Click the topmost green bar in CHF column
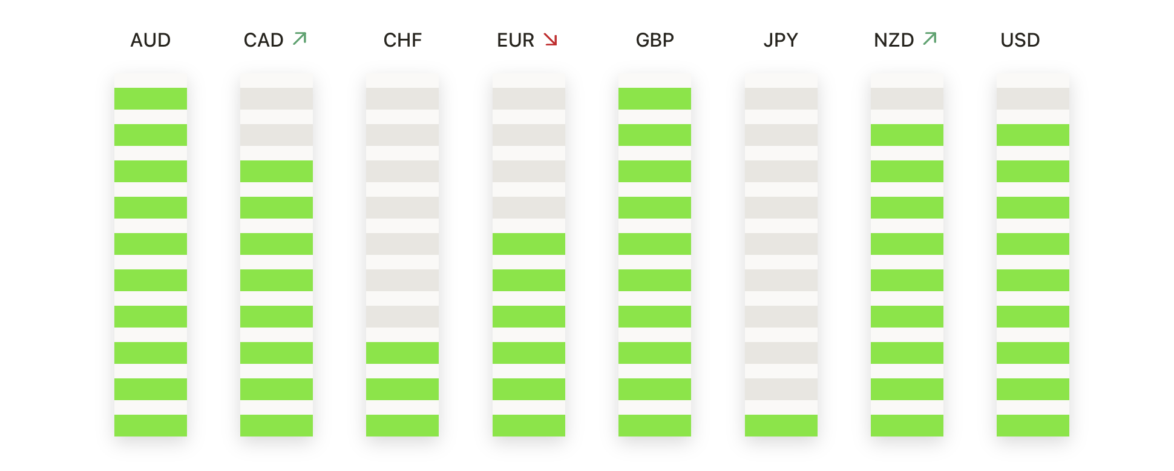Image resolution: width=1174 pixels, height=471 pixels. [x=402, y=353]
